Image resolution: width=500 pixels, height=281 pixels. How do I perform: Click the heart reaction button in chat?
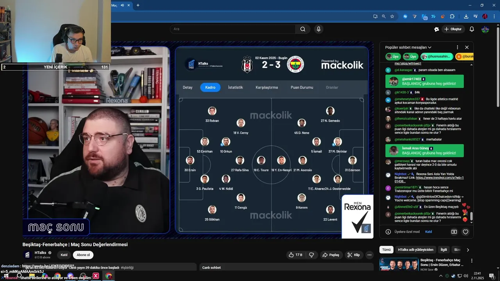pyautogui.click(x=465, y=231)
